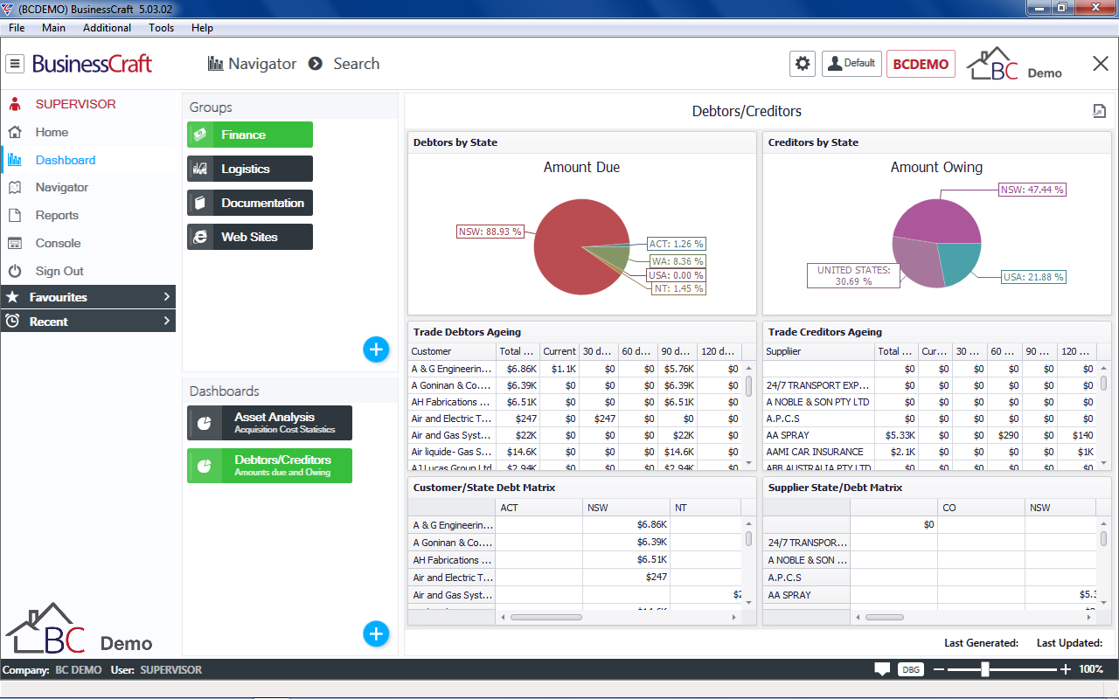Screen dimensions: 1119x699
Task: Open the Logistics group
Action: coord(250,169)
